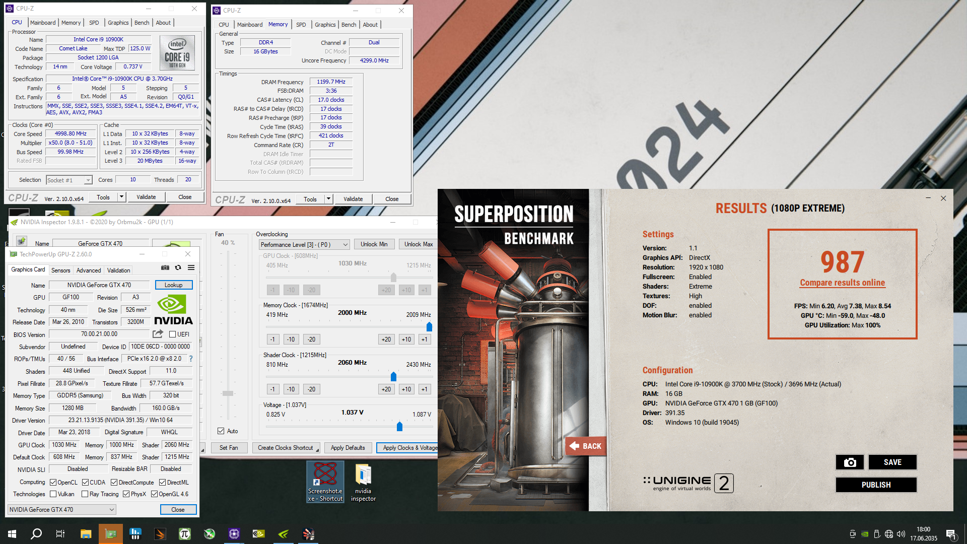
Task: Open the GPU-Z hamburger menu
Action: [191, 267]
